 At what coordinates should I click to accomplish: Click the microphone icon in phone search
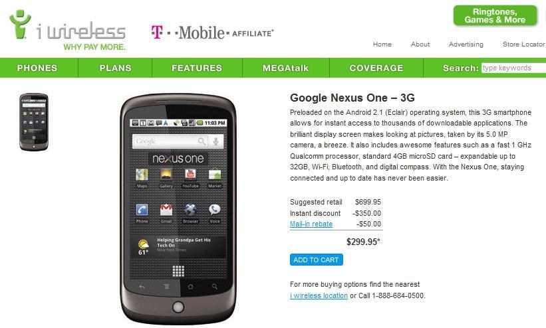216,141
